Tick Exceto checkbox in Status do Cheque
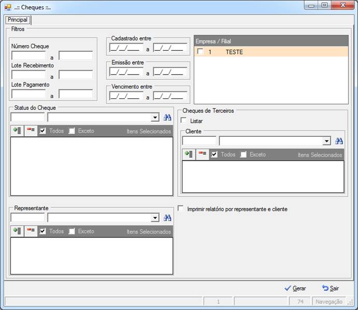Screen dimensions: 358x310 71,131
